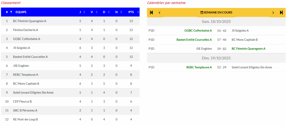This screenshot has height=126, width=286.
Task: Select Semaine en cours label
Action: [218, 13]
